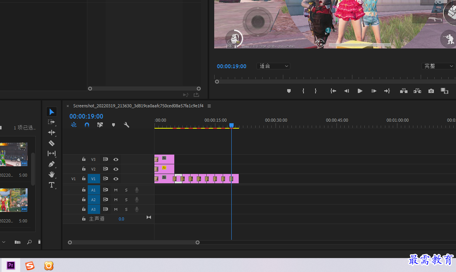The height and width of the screenshot is (272, 456).
Task: Mark Out point in Program monitor
Action: point(316,91)
